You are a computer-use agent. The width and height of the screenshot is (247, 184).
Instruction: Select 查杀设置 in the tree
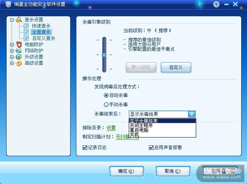[x=34, y=20]
